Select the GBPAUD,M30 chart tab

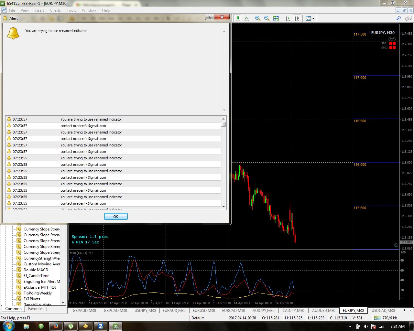(x=84, y=311)
